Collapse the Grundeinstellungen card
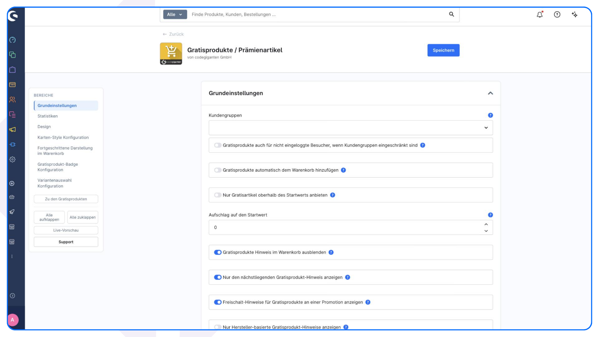The height and width of the screenshot is (337, 599). 490,93
